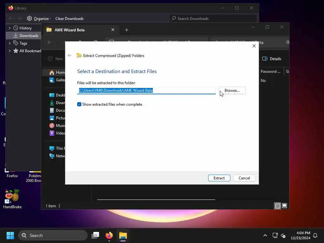This screenshot has height=243, width=324.
Task: Open Gallery in Explorer sidebar
Action: click(58, 80)
